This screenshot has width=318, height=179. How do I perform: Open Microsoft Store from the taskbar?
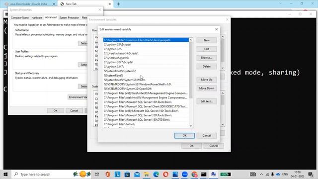click(127, 175)
